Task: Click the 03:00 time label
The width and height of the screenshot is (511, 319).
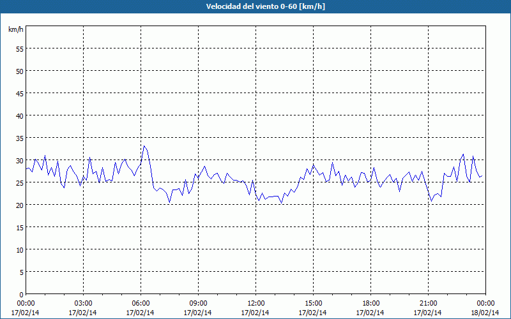Action: [x=84, y=304]
